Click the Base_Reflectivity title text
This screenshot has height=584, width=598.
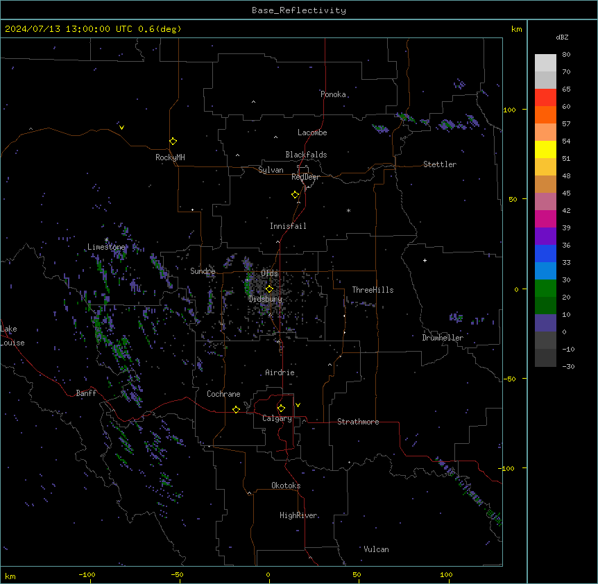[x=299, y=10]
